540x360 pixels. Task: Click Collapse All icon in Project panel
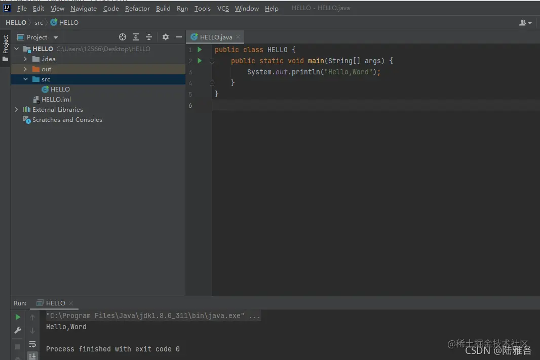click(x=149, y=37)
